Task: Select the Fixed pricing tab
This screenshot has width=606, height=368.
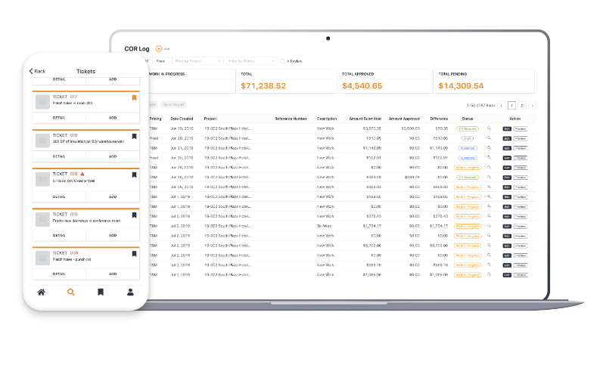Action: (x=160, y=61)
